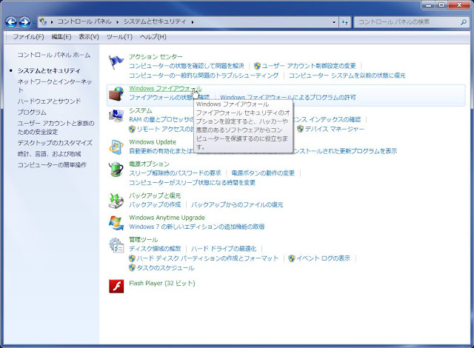
Task: Select ネットワークとインターネット in sidebar
Action: pyautogui.click(x=54, y=86)
